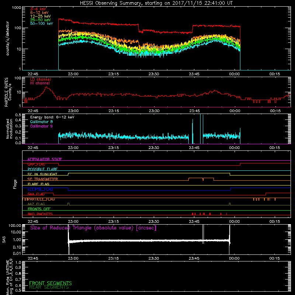295x295 pixels.
Task: Select the 6-12 keV legend label
Action: coord(39,13)
